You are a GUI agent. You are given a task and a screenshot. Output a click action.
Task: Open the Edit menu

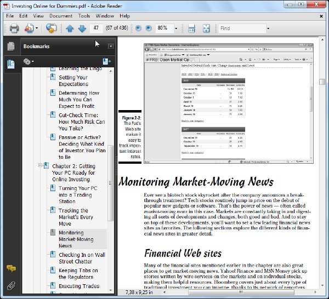(x=23, y=16)
